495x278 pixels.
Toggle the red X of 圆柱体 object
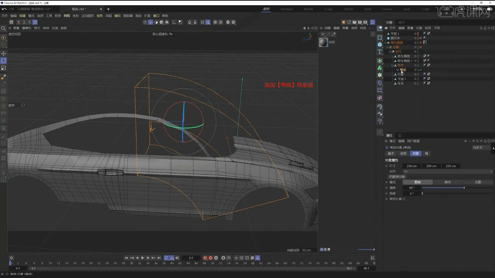point(421,38)
